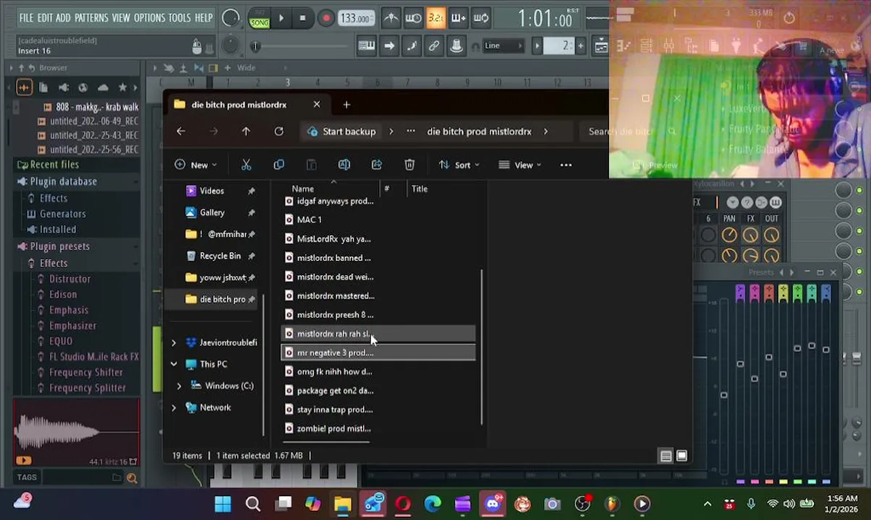
Task: Toggle the SONG mode switch
Action: (259, 18)
